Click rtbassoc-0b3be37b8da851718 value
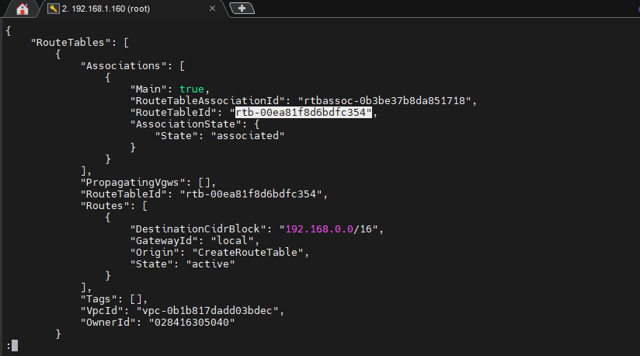Screen dimensions: 640x356 tap(384, 101)
